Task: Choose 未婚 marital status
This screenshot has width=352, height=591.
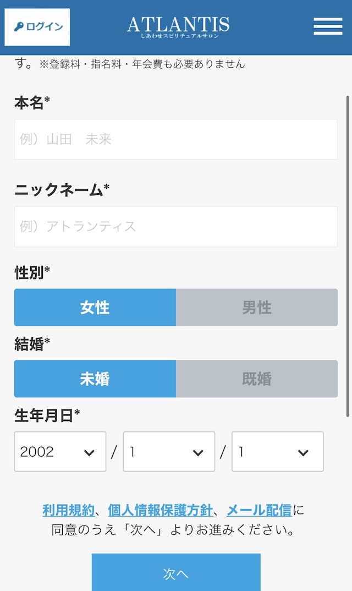Action: [95, 379]
